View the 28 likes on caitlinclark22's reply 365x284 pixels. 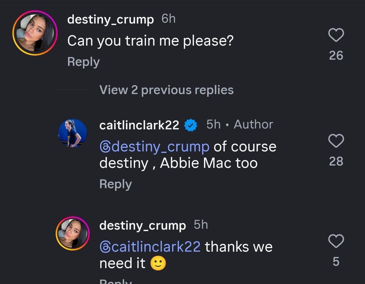pyautogui.click(x=336, y=161)
